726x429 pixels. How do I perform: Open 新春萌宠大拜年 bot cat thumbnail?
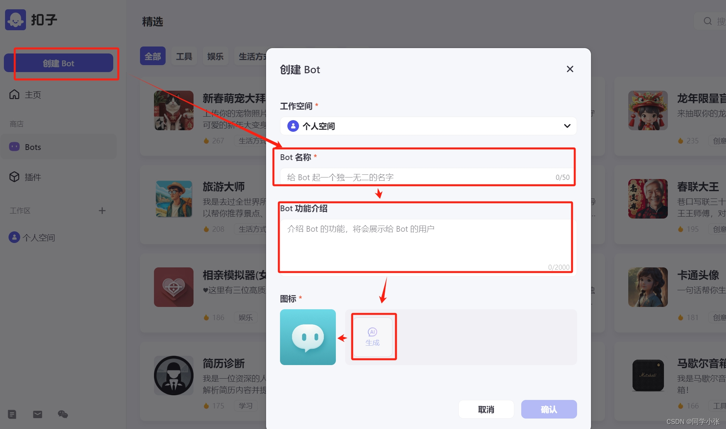(x=174, y=110)
